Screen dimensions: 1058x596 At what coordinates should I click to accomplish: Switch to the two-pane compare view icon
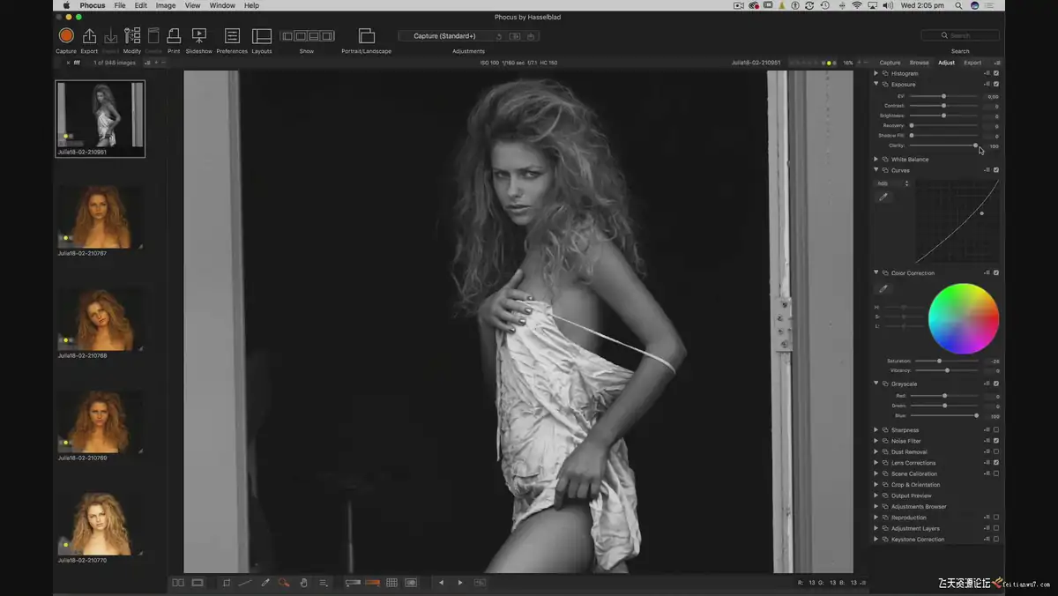[178, 583]
